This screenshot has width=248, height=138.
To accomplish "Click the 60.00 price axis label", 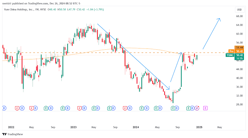I will coord(239,34).
